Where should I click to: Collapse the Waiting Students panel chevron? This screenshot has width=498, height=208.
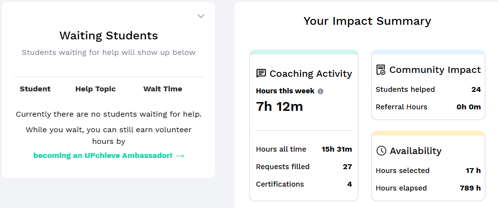pyautogui.click(x=200, y=16)
